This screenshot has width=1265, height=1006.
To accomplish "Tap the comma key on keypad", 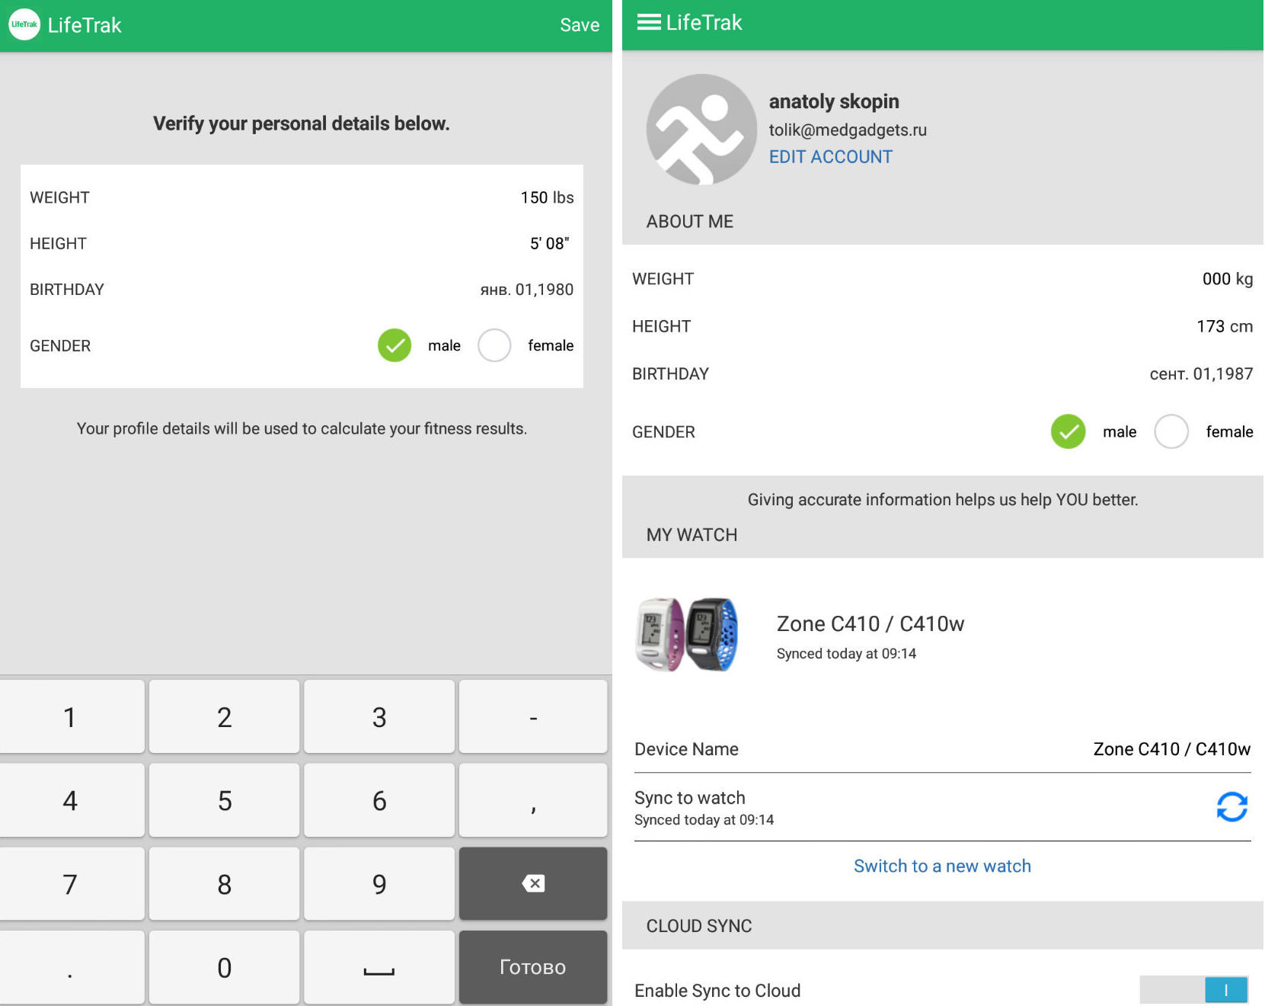I will click(533, 800).
